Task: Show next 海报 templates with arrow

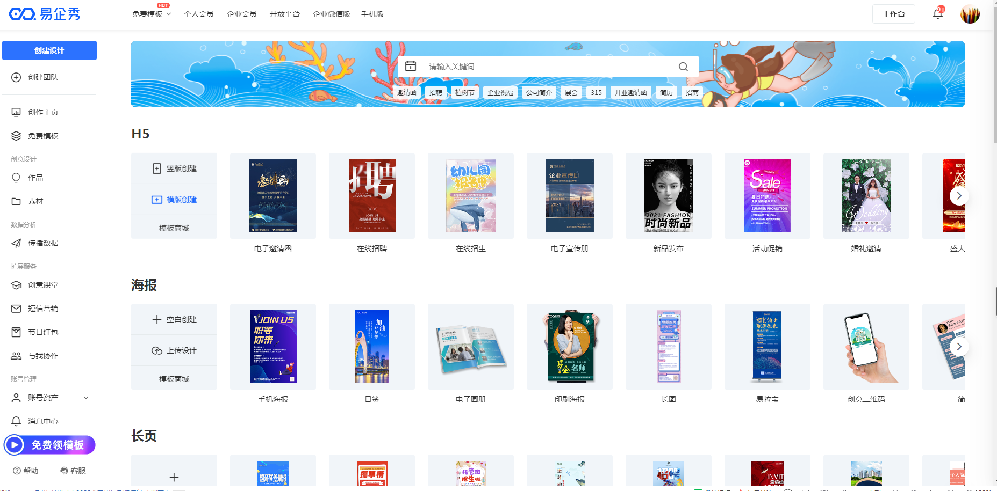Action: tap(959, 347)
